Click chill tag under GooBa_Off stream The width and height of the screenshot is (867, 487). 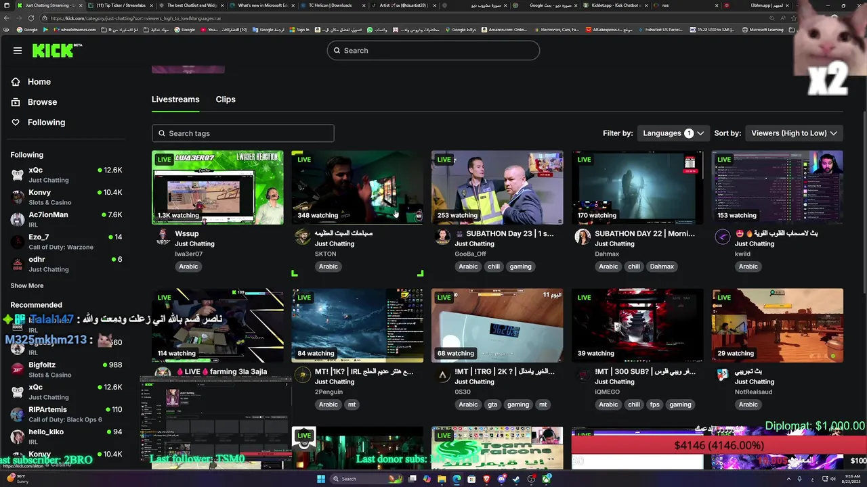494,266
